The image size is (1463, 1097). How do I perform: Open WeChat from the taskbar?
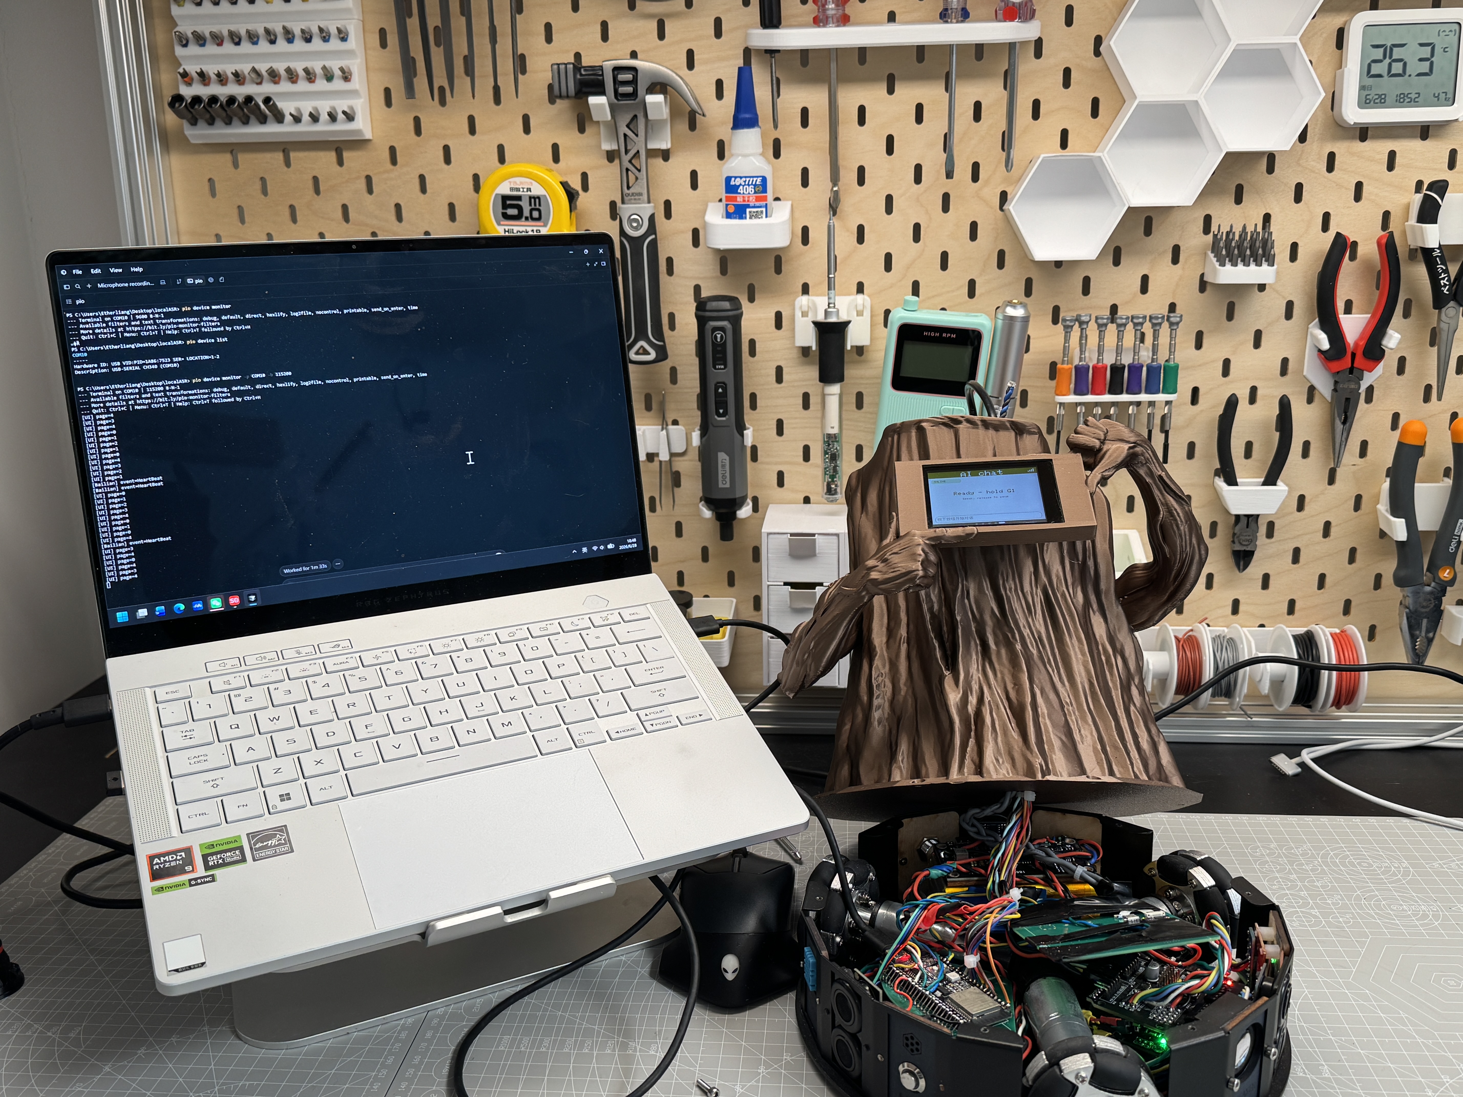point(216,603)
